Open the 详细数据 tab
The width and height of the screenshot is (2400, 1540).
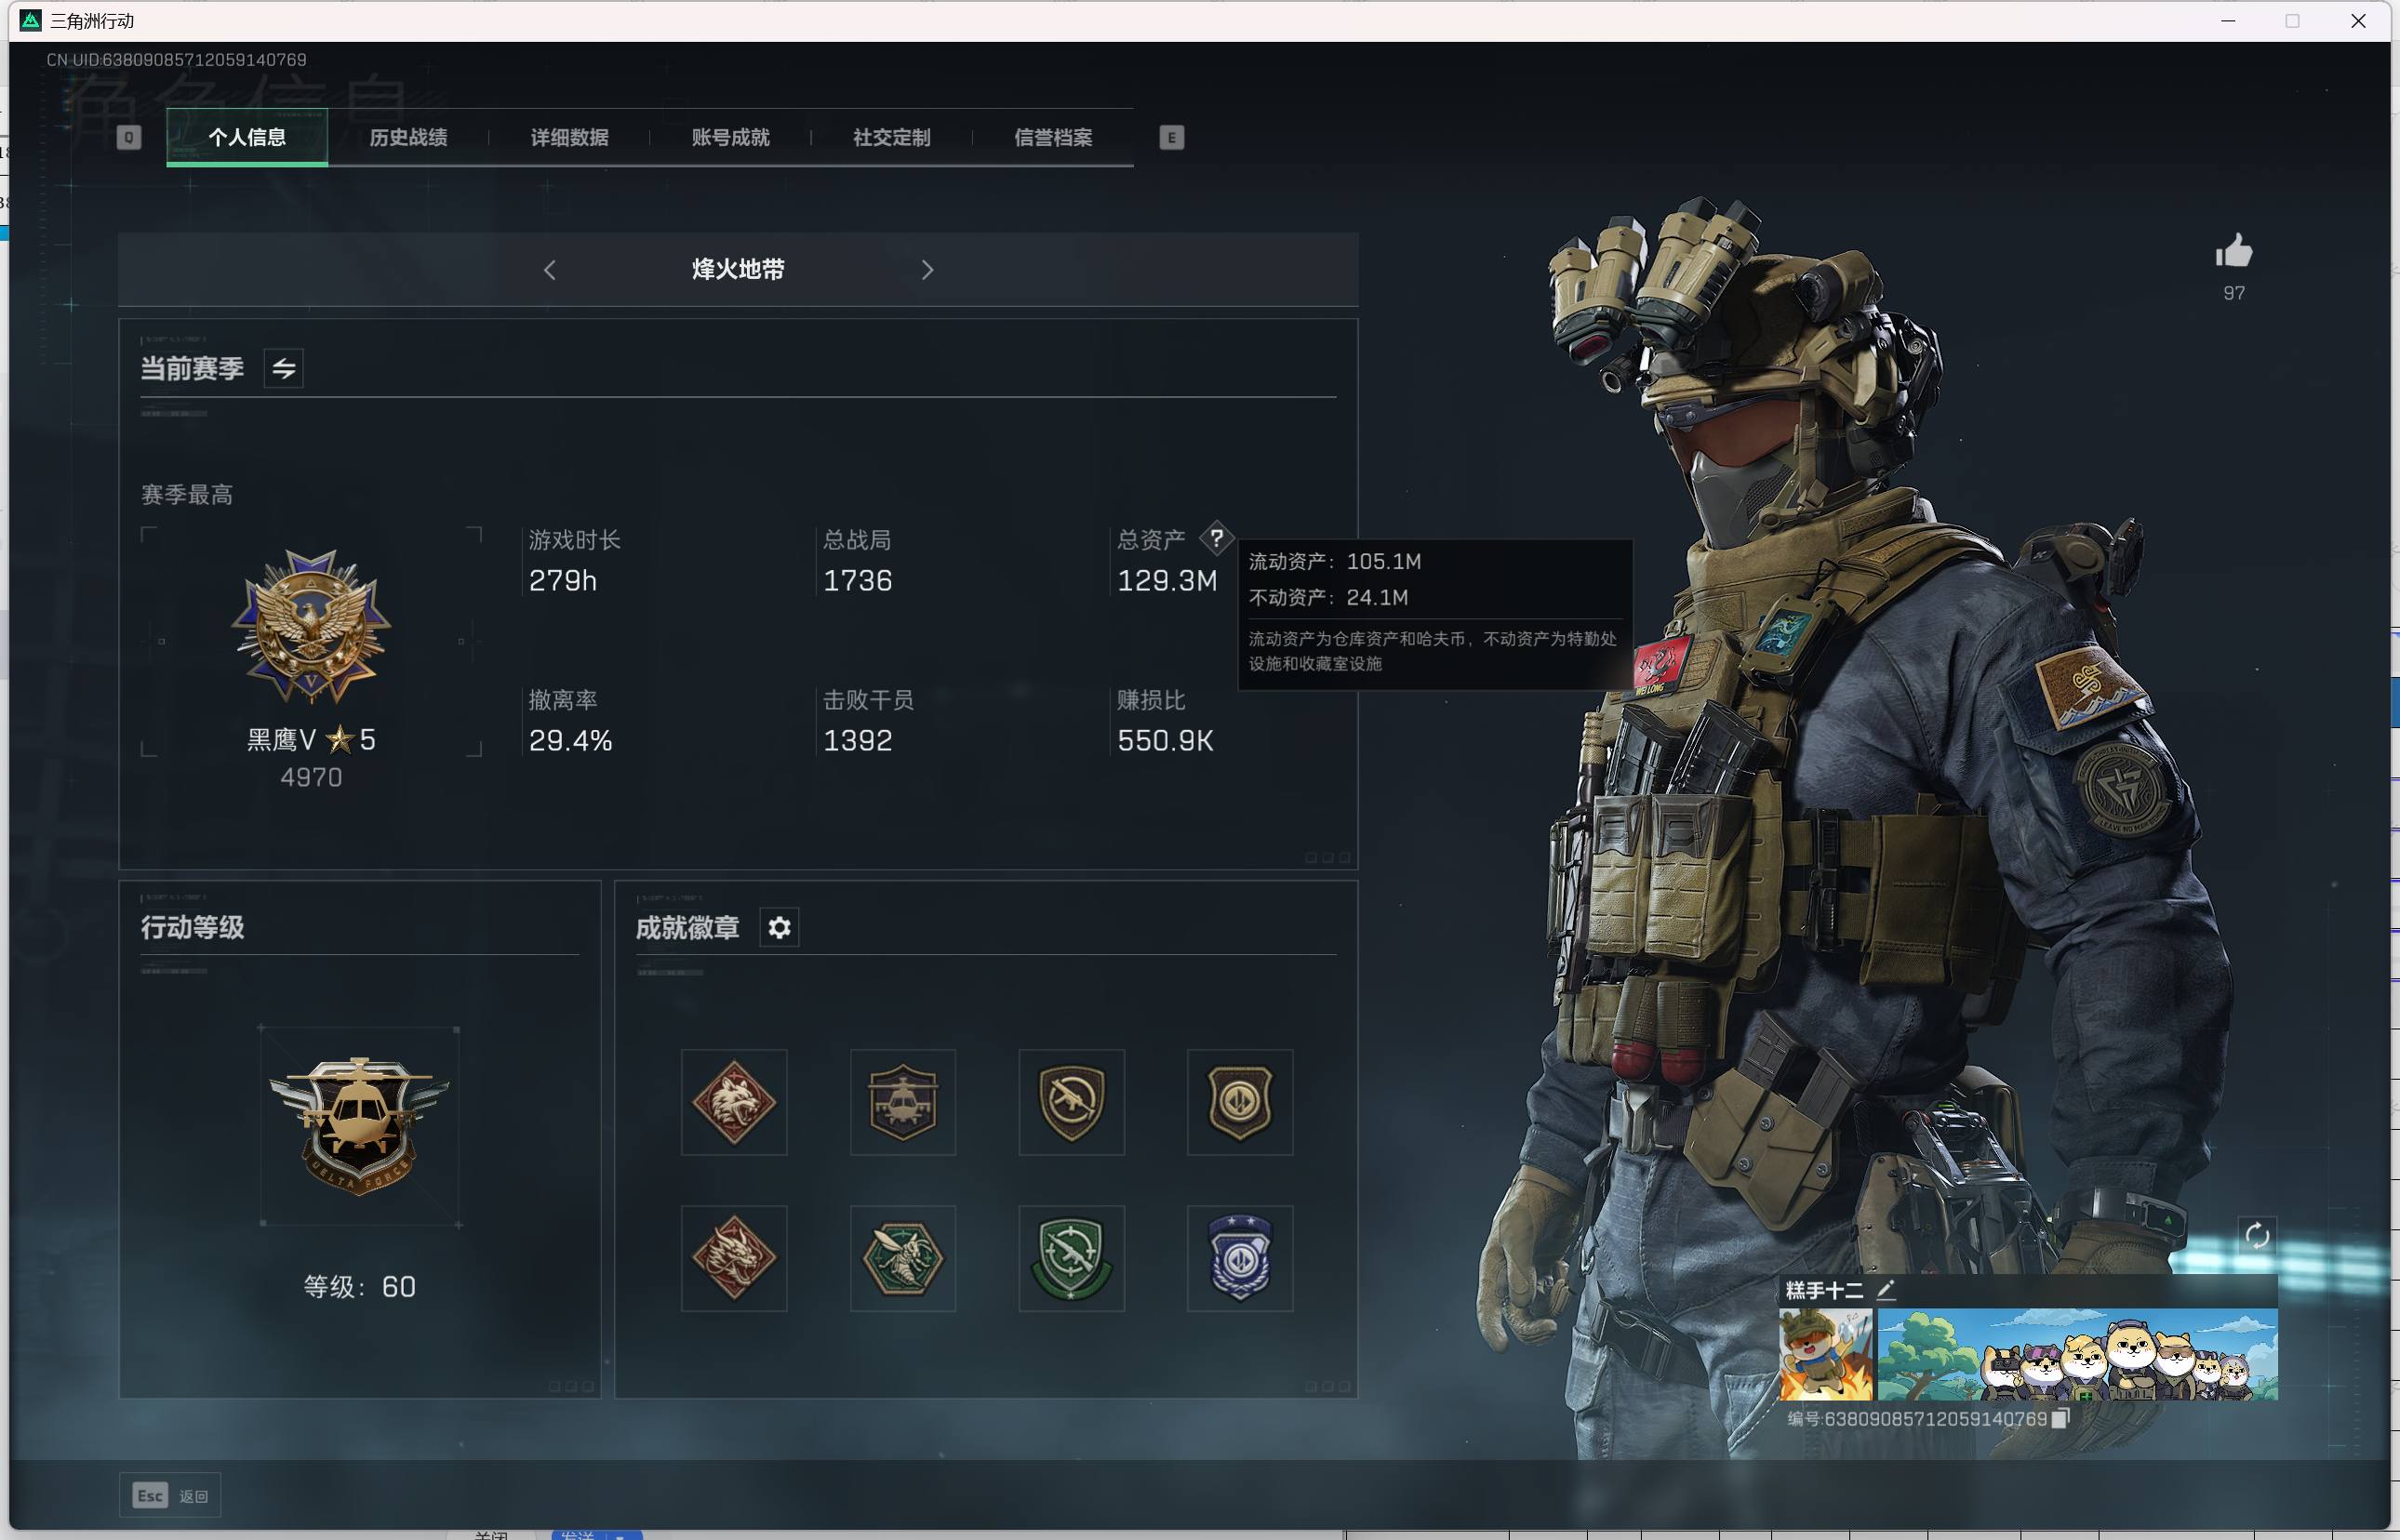(569, 137)
